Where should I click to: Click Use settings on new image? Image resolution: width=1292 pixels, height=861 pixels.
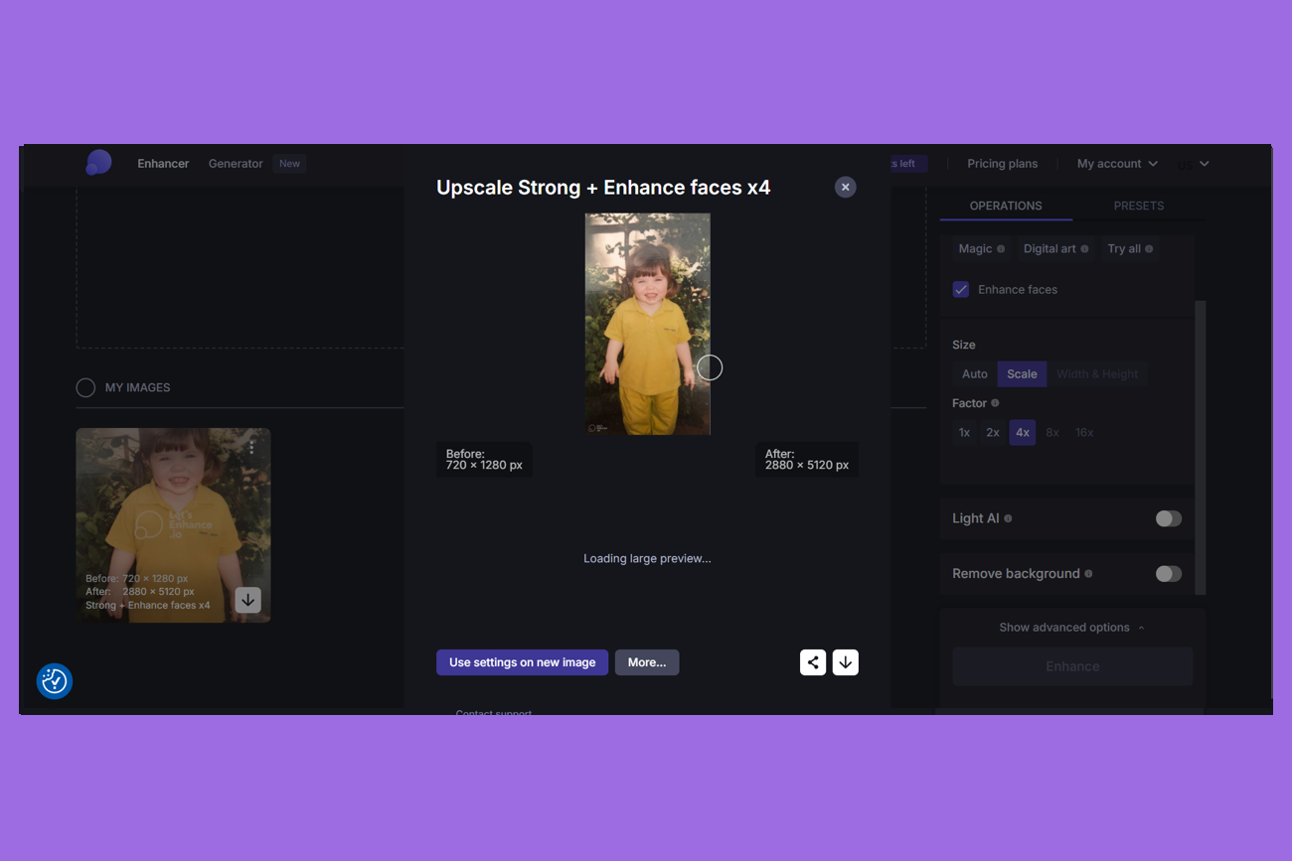tap(522, 662)
